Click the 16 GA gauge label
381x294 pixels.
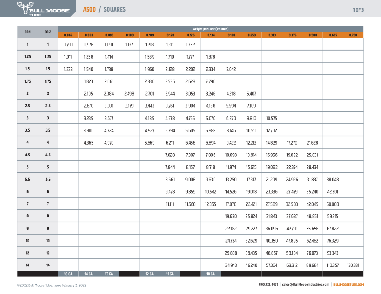68,274
